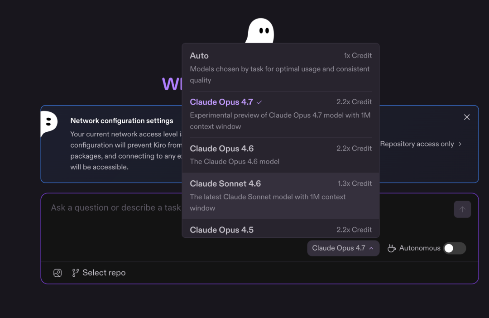489x318 pixels.
Task: Click "The latest Claude Sonnet model" description
Action: (x=268, y=202)
